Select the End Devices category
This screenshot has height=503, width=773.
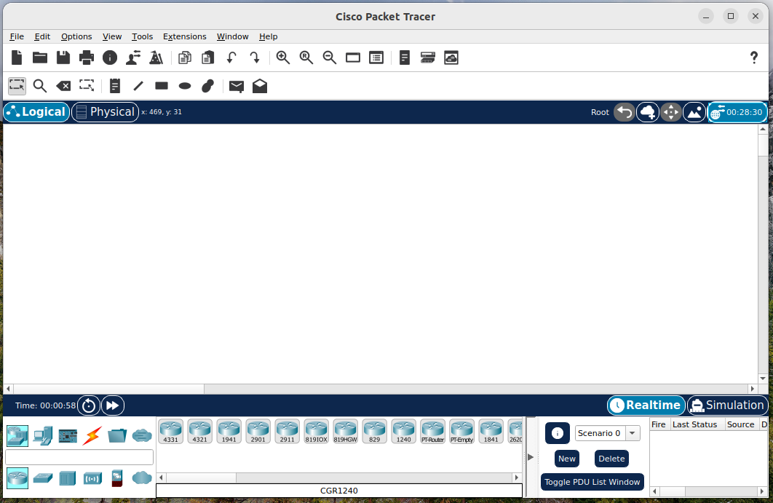[x=42, y=436]
